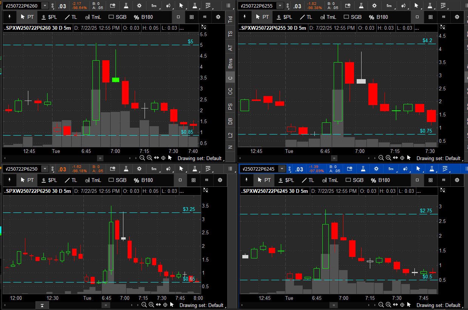This screenshot has height=310, width=468.
Task: Toggle single-chart view square in the P6255 drawing toolbar
Action: (x=417, y=17)
